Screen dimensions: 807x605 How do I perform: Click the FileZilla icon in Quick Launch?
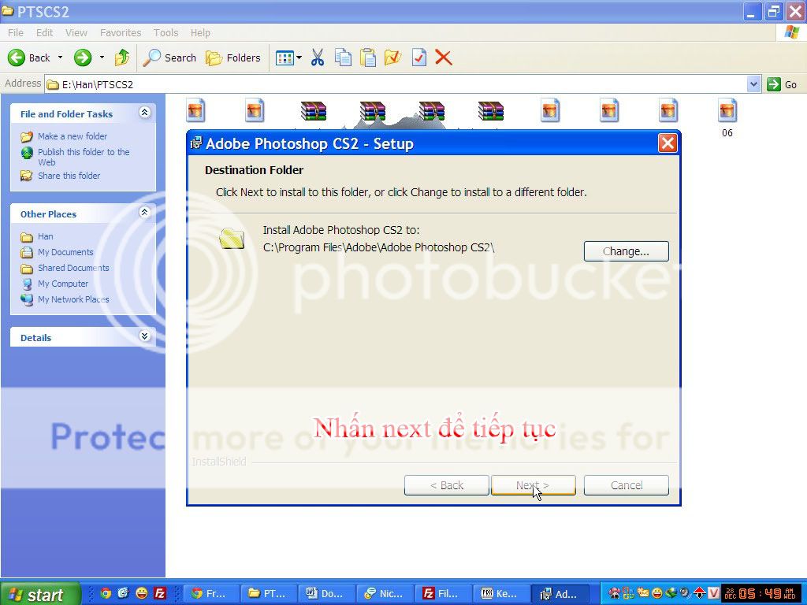[160, 593]
